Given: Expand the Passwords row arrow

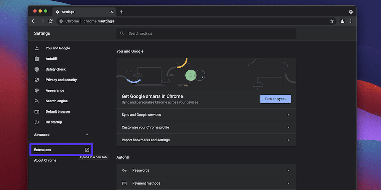Looking at the screenshot, I should (x=288, y=170).
